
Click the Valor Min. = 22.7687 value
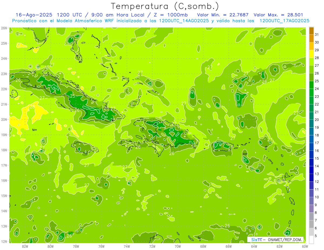coord(223,15)
